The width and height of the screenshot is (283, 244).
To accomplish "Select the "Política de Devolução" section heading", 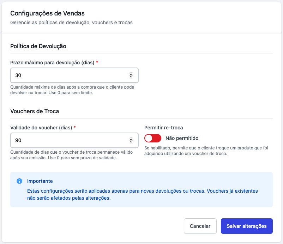I will (x=38, y=46).
